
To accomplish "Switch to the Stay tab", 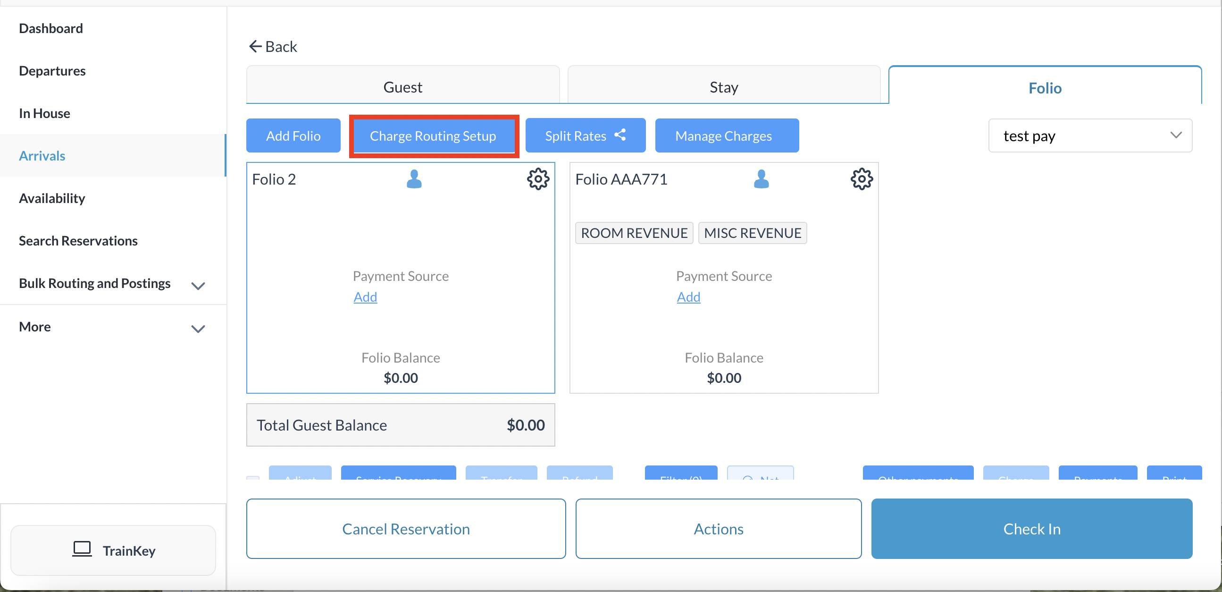I will pos(723,87).
